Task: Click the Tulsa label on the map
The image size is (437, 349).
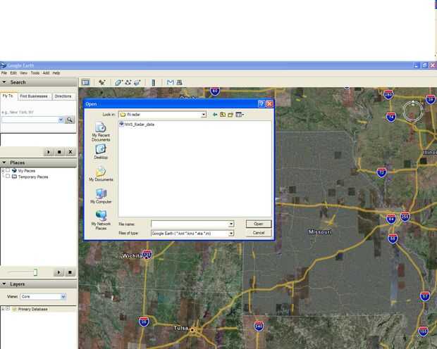Action: [x=181, y=328]
